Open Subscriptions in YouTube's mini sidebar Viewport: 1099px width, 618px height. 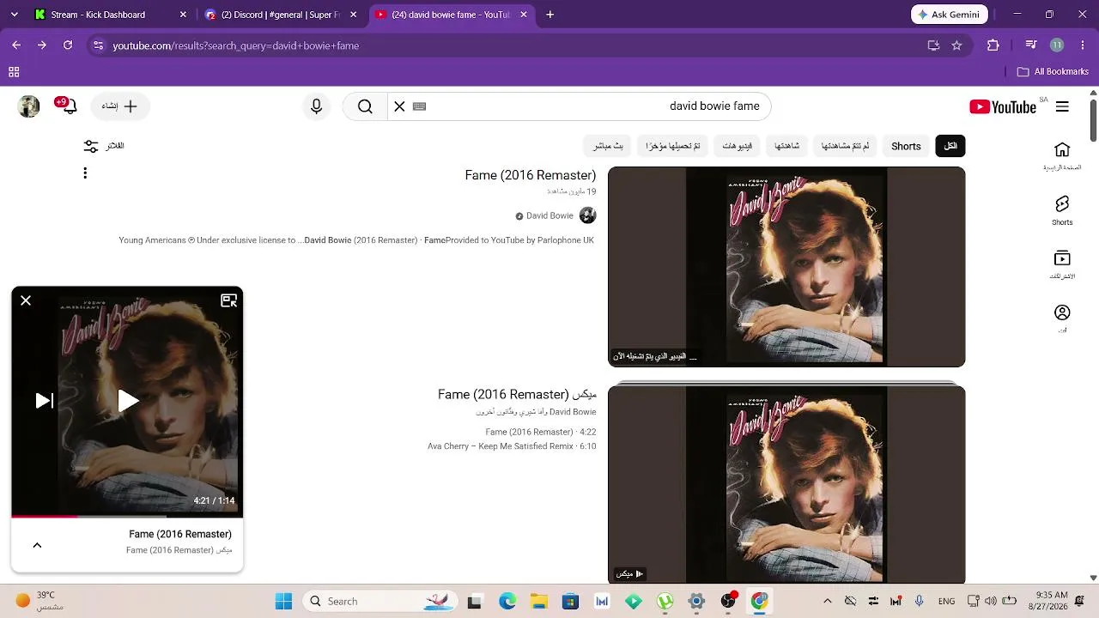[x=1062, y=264]
